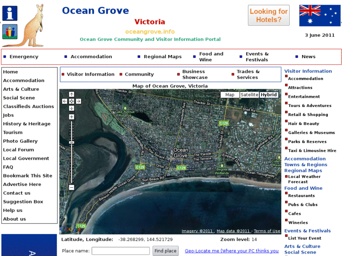Open Entertainment in right sidebar

click(x=304, y=96)
